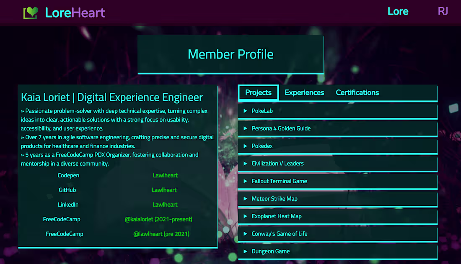461x264 pixels.
Task: Open the LoreHeart home title link
Action: (75, 13)
